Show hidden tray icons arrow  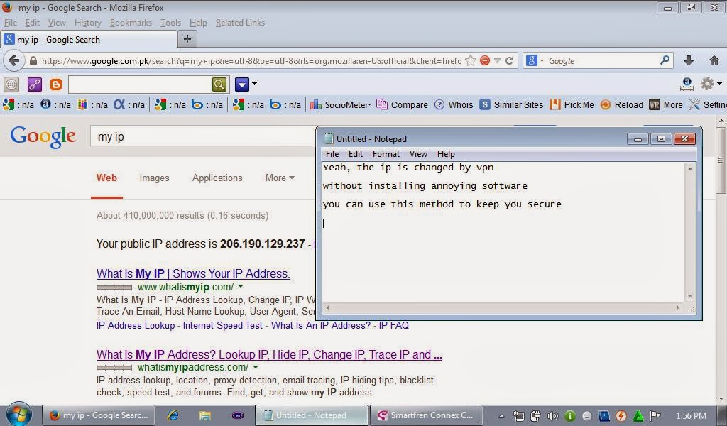[x=501, y=416]
